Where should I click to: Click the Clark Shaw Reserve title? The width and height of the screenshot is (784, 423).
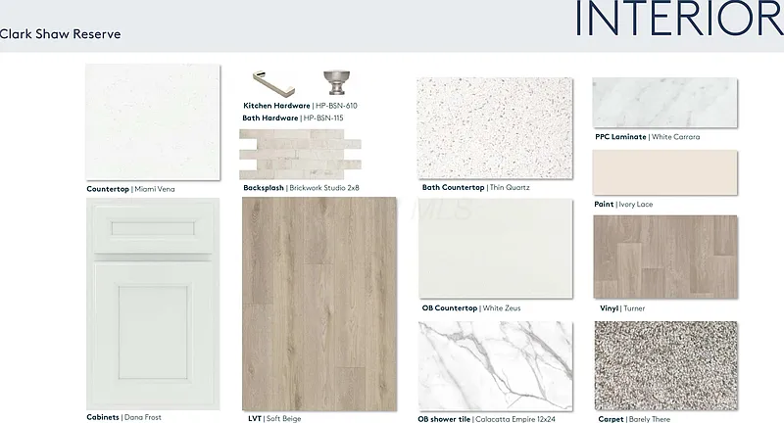(x=61, y=34)
